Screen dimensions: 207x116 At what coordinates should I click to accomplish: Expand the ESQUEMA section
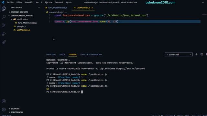pyautogui.click(x=15, y=109)
